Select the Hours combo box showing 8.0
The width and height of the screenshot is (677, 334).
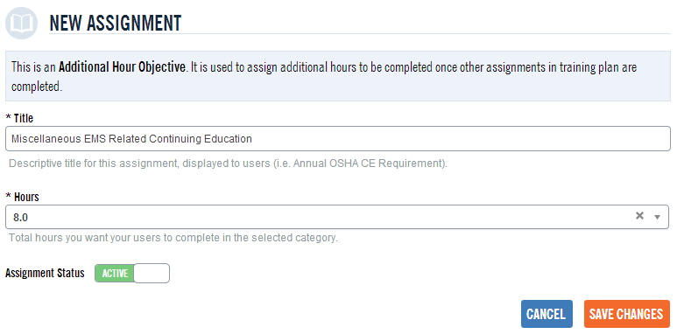[x=337, y=217]
